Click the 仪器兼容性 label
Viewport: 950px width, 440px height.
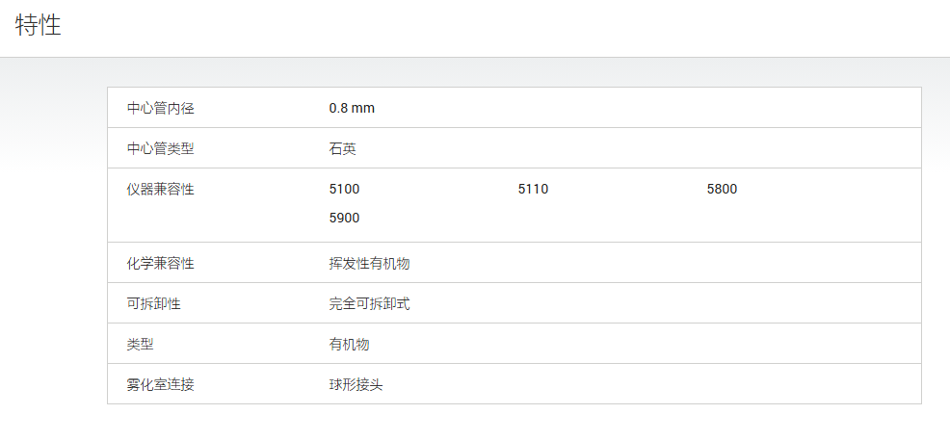161,190
